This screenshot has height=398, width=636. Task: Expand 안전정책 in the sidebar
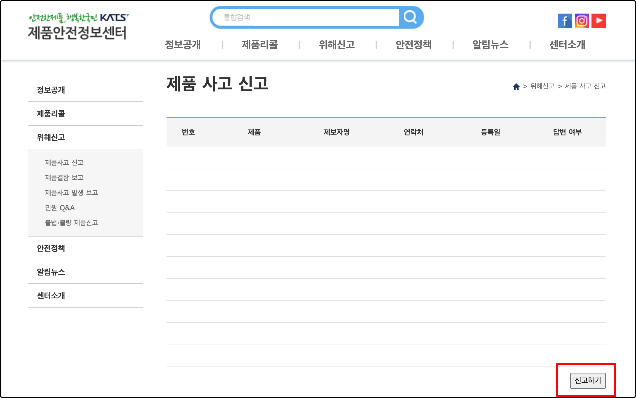tap(86, 248)
